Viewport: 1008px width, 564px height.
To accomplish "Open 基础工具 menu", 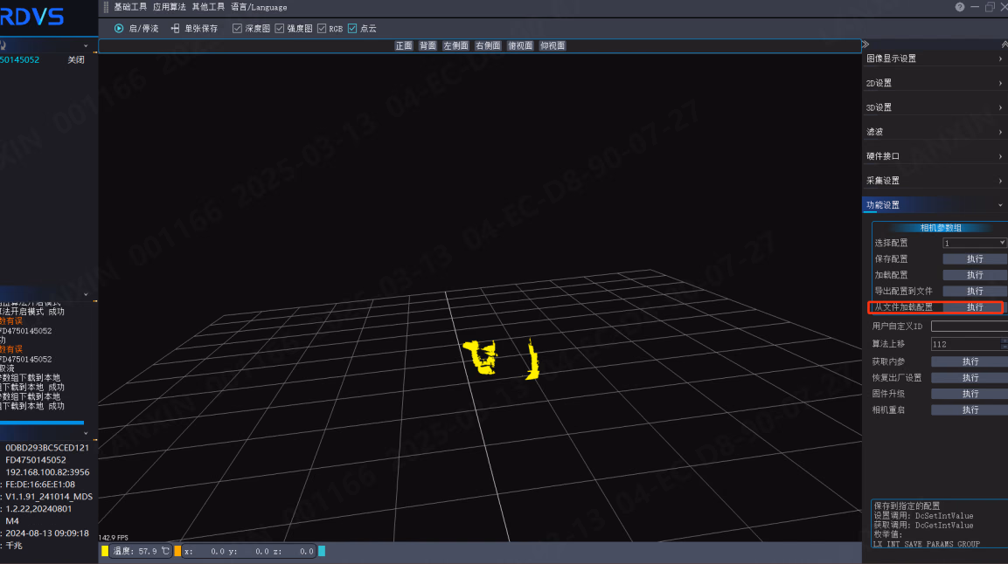I will coord(130,7).
